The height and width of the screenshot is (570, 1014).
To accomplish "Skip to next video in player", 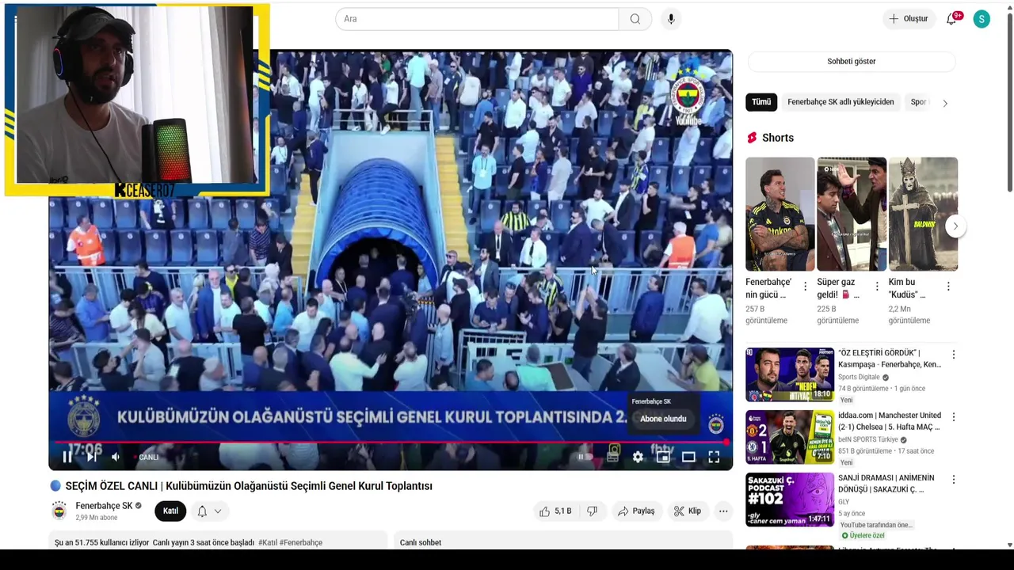I will (91, 457).
